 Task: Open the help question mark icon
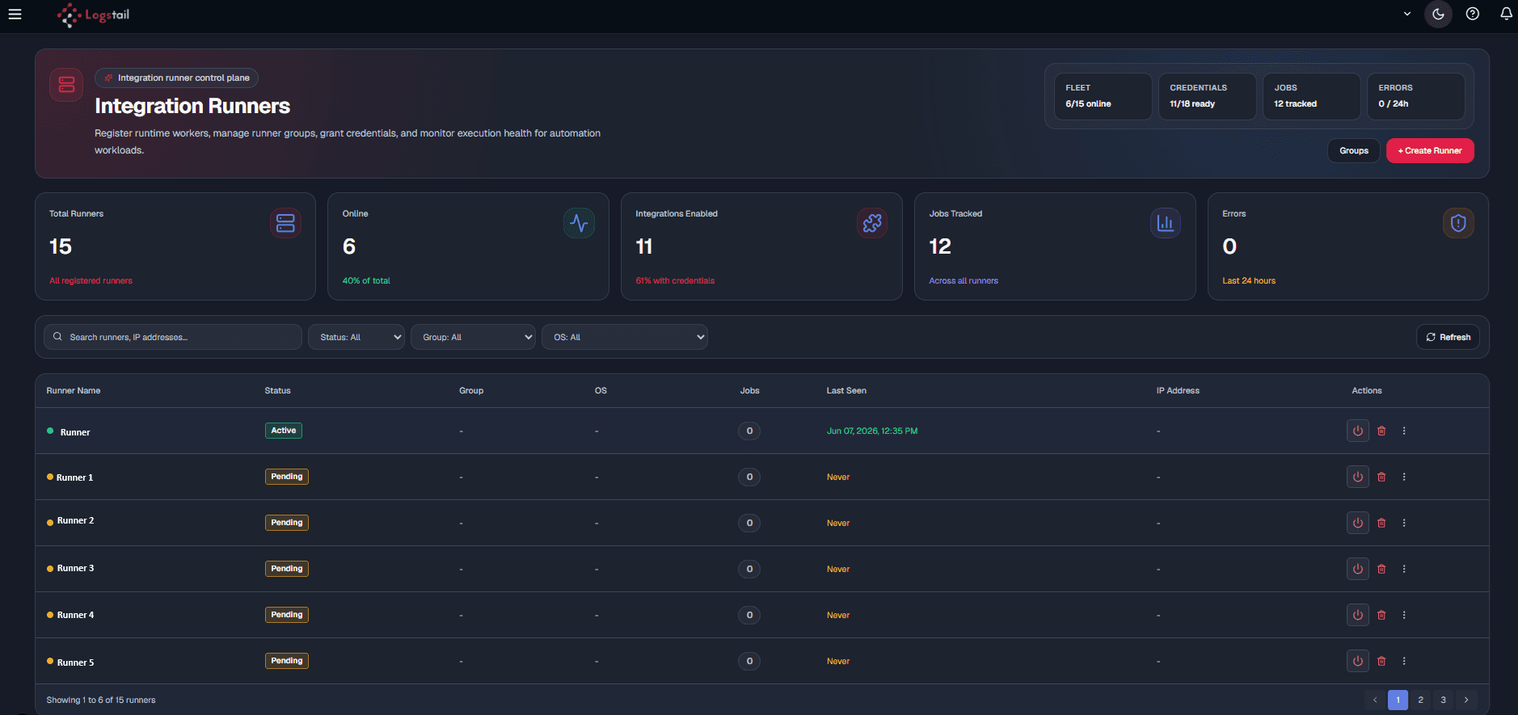(1473, 14)
